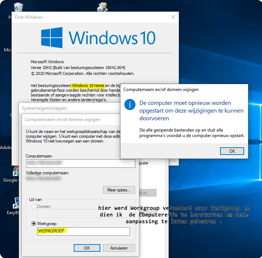The image size is (262, 258).
Task: Open the Google Chrome desktop shortcut
Action: 16,171
